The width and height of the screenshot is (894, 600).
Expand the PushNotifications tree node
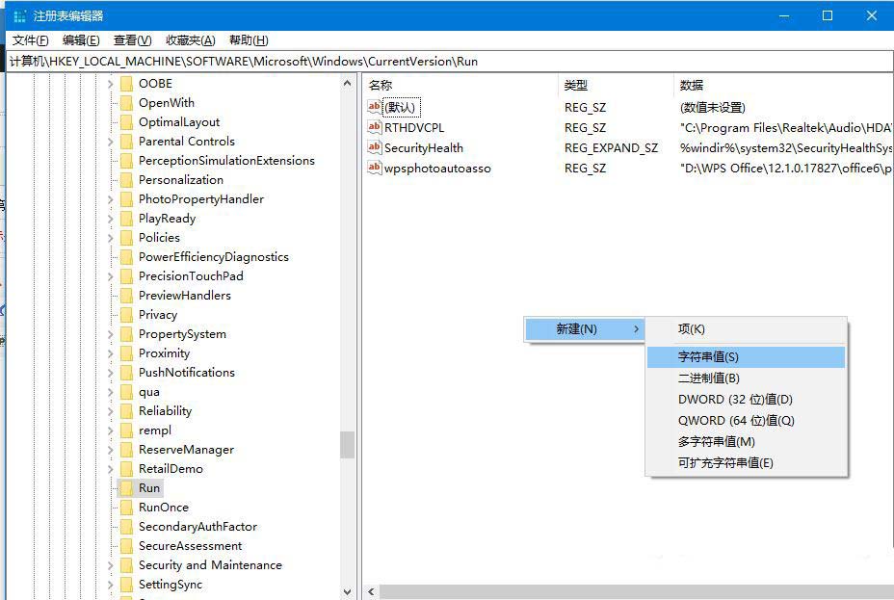coord(111,373)
